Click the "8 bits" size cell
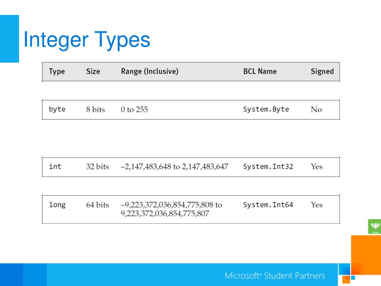 (x=96, y=109)
